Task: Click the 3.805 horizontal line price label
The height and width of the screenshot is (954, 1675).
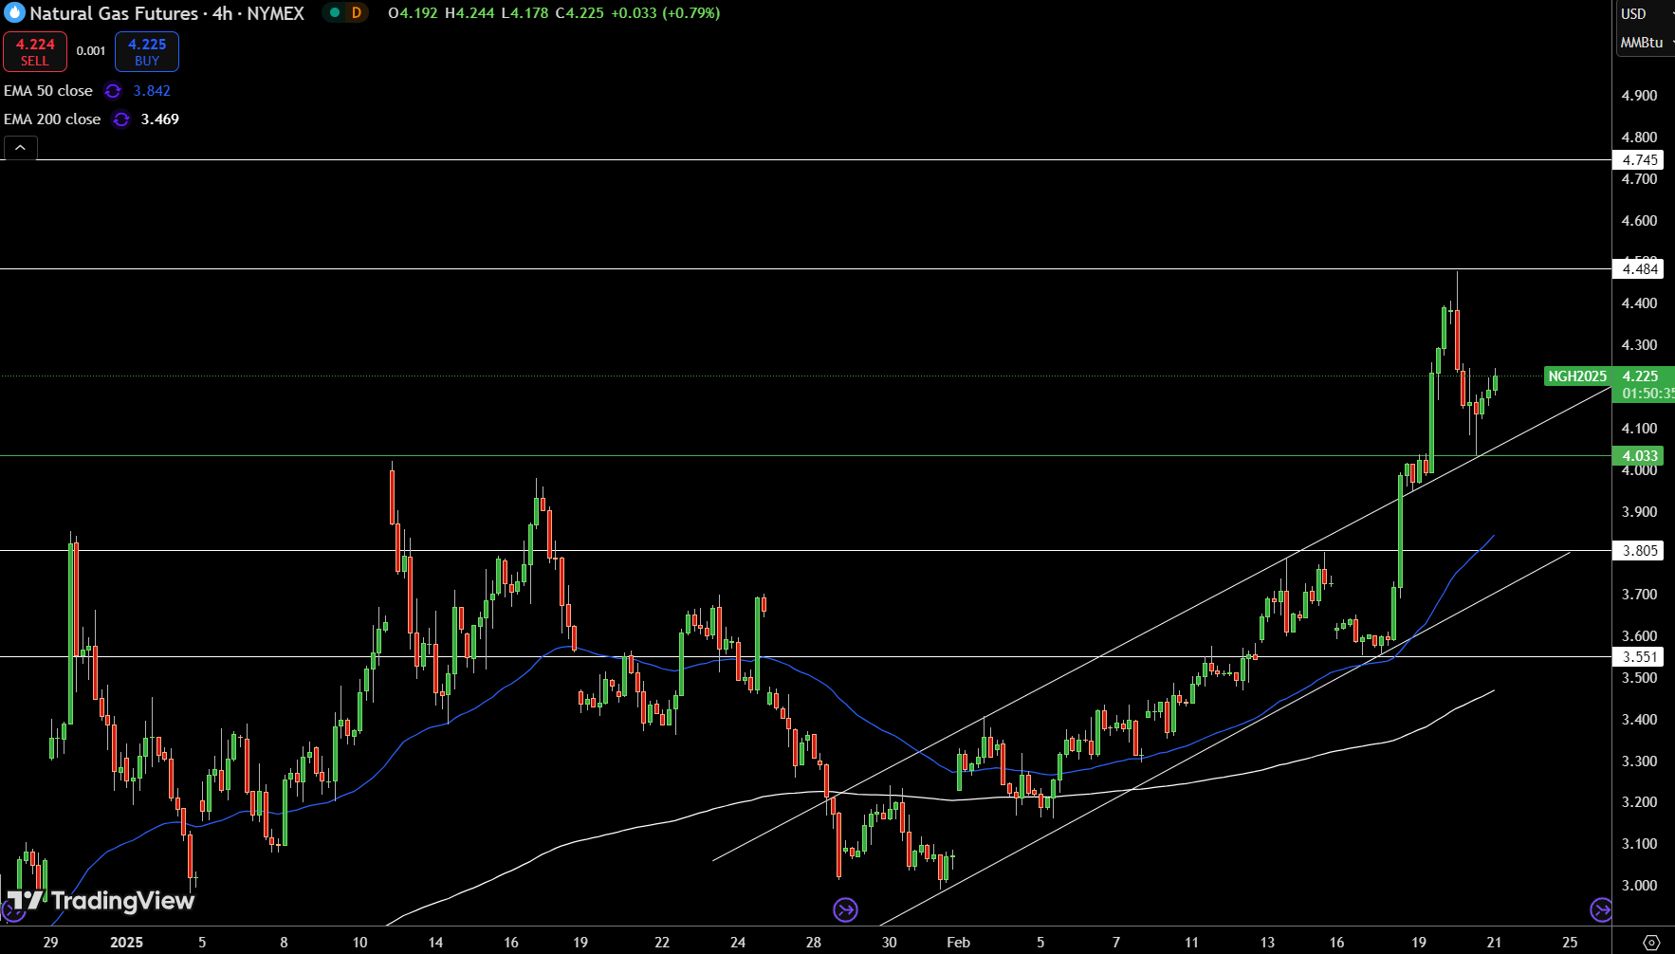Action: (x=1638, y=551)
